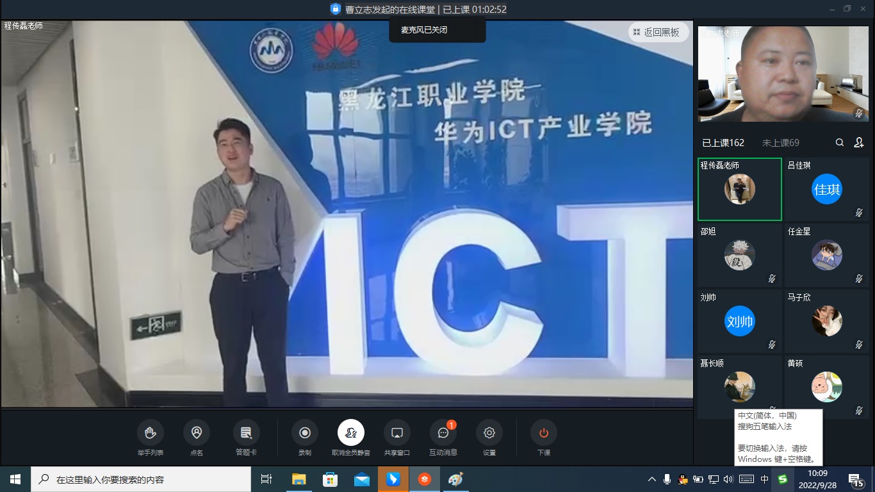Click the search participants magnifier icon
Image resolution: width=875 pixels, height=492 pixels.
(840, 143)
